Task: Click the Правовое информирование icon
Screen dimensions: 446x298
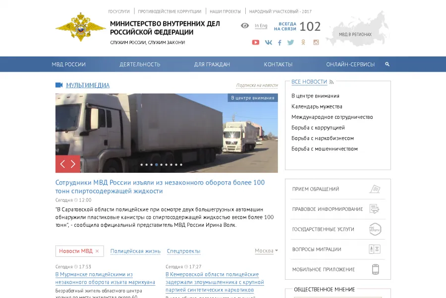Action: click(375, 209)
